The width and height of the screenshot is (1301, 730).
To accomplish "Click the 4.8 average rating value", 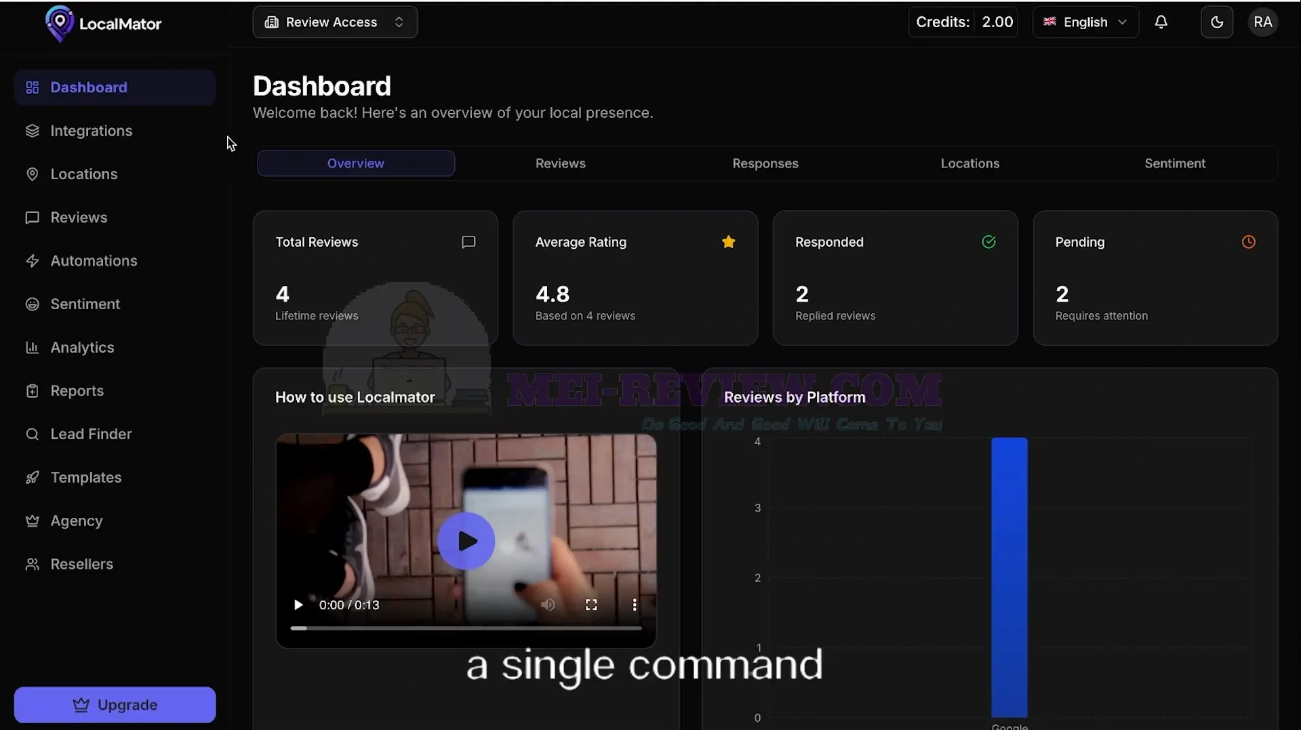I will (x=552, y=294).
